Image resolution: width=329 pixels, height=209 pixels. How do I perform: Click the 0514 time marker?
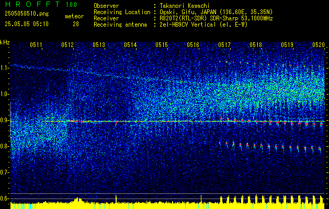point(130,44)
